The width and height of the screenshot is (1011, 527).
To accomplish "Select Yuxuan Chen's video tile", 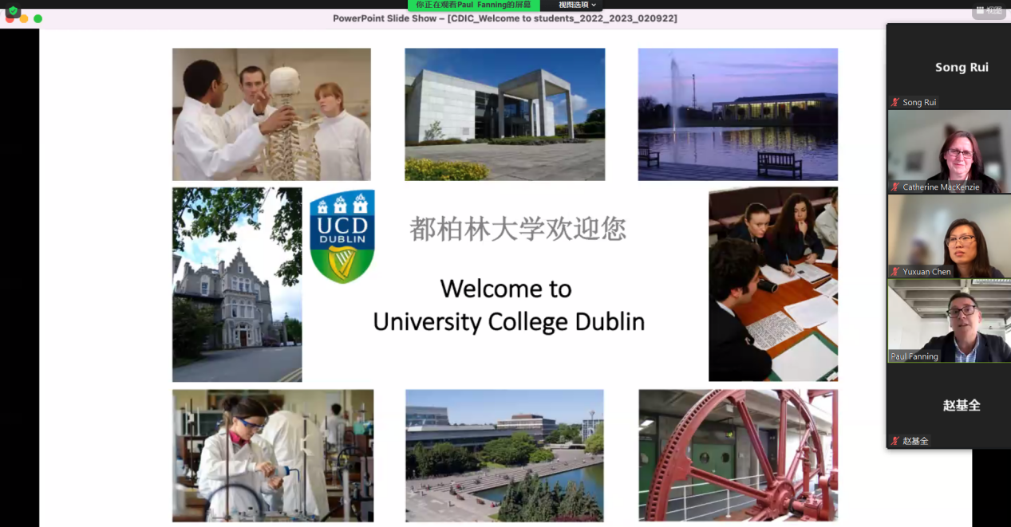I will (949, 236).
